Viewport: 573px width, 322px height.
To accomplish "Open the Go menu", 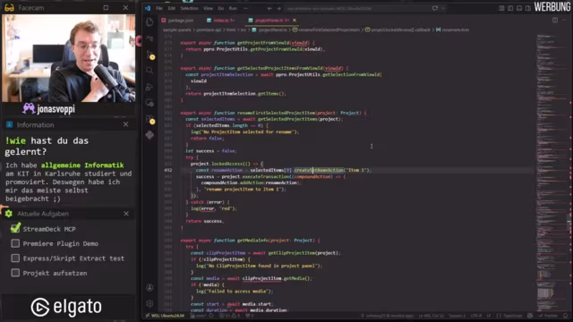I will click(x=221, y=8).
